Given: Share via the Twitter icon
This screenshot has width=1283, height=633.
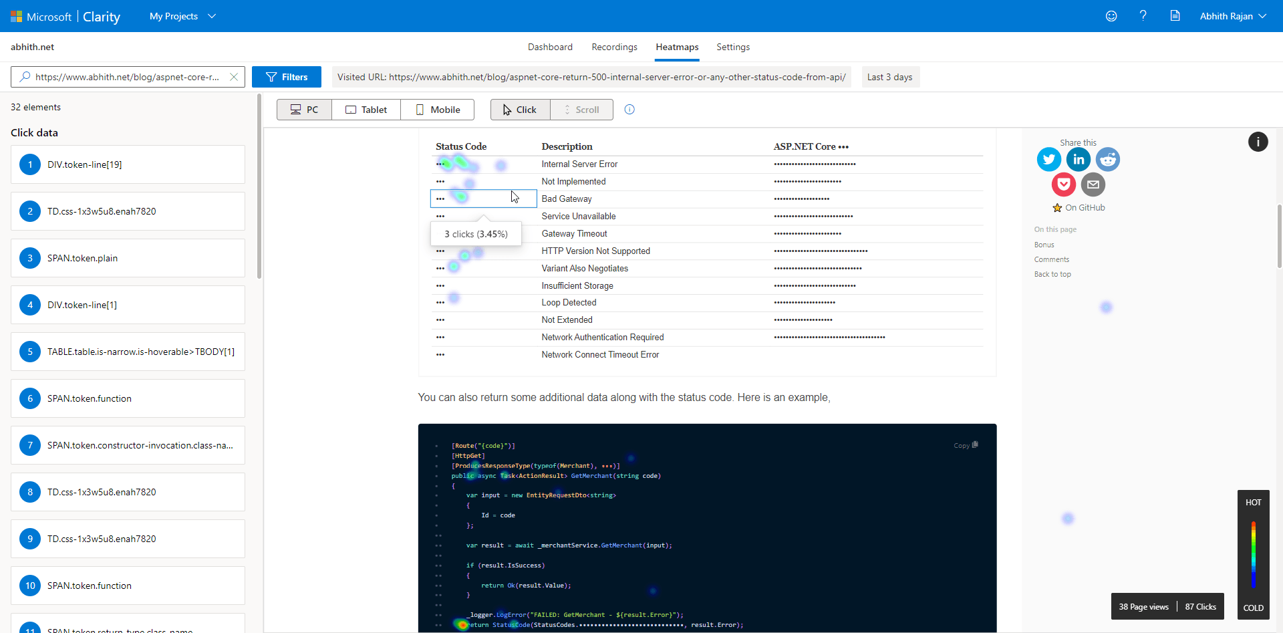Looking at the screenshot, I should [1048, 160].
